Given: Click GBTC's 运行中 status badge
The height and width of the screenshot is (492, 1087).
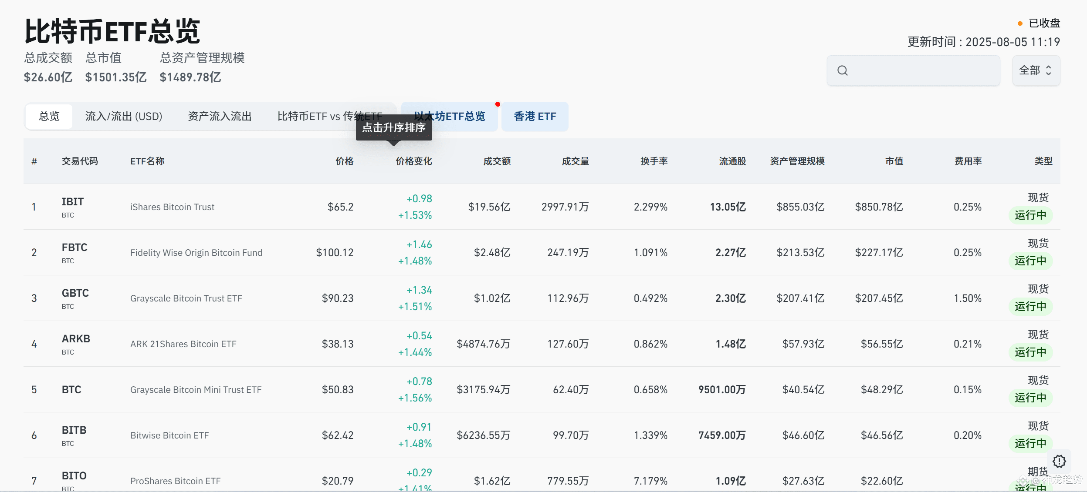Looking at the screenshot, I should pyautogui.click(x=1030, y=307).
